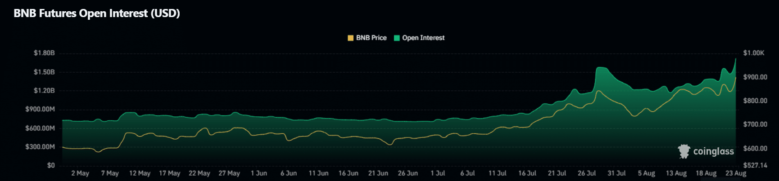
Task: Click the 26 Jun date label
Action: pos(408,173)
